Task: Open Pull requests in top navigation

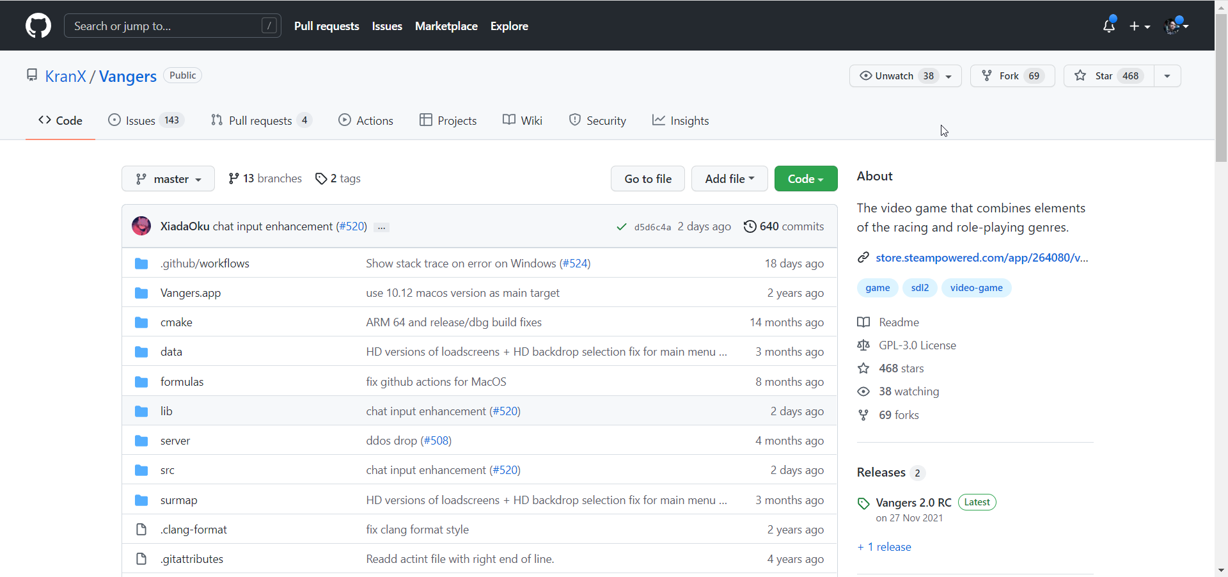Action: click(326, 26)
